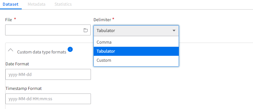
Task: Click the File field label
Action: [9, 20]
